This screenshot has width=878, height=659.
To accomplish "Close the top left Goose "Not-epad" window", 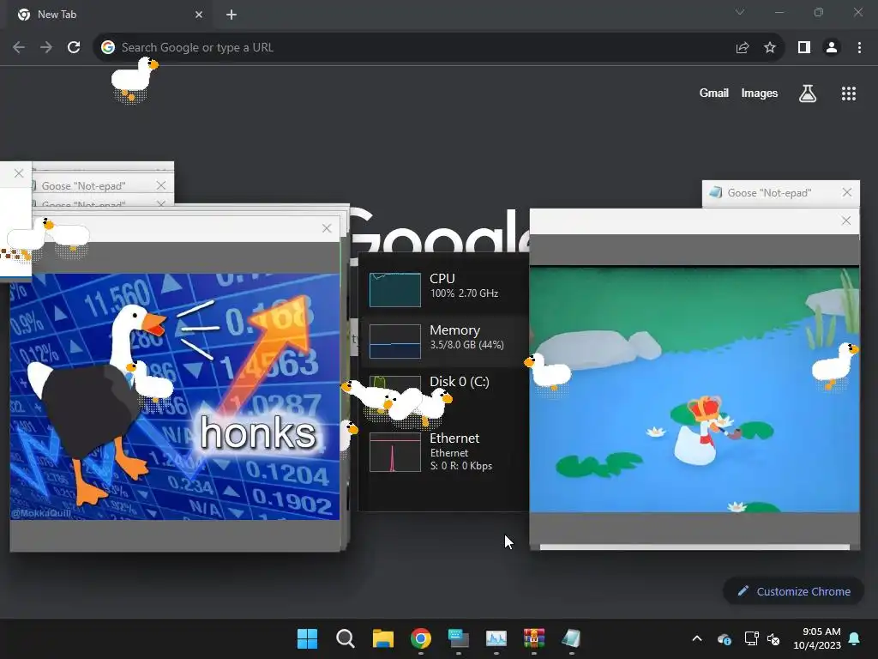I will 161,185.
